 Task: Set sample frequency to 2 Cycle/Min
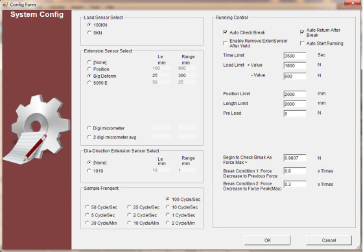168,223
